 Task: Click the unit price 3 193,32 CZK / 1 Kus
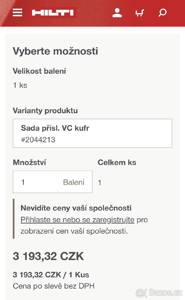(51, 274)
